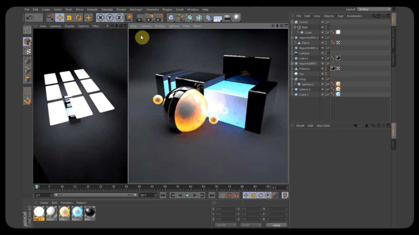Add a Cube primitive from toolbar

[171, 18]
